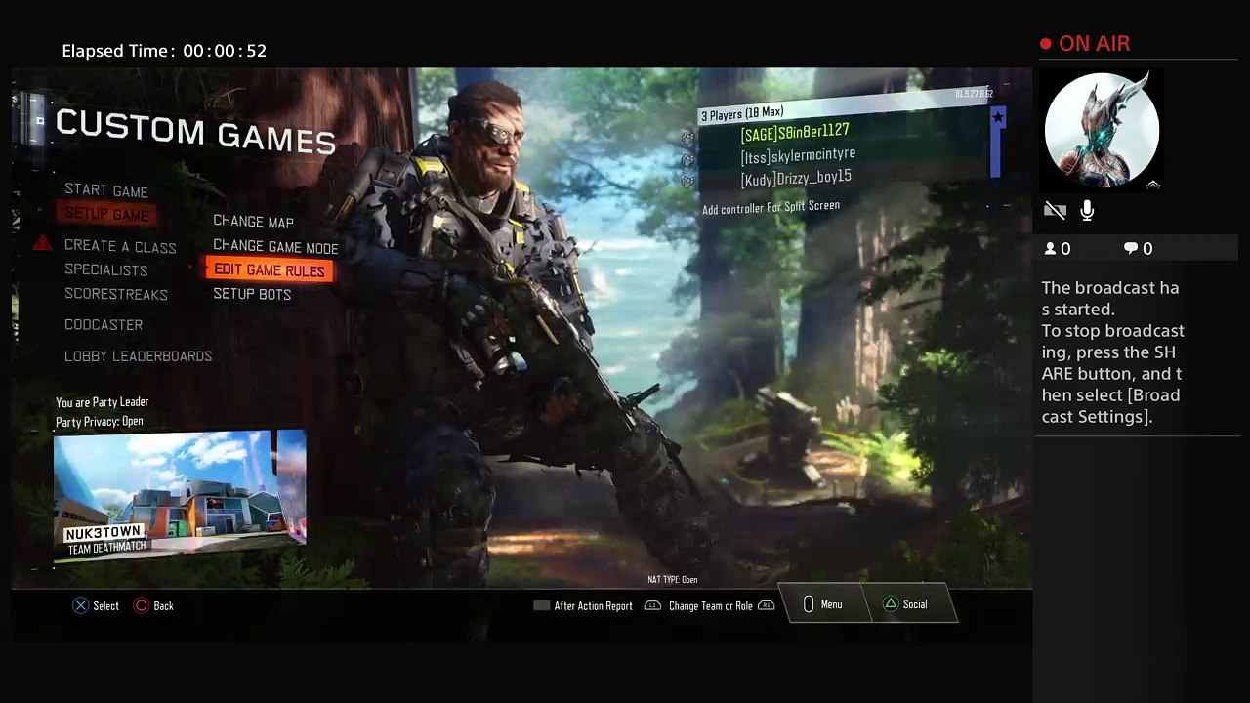Open the CoDCaster menu entry
The image size is (1250, 703).
[x=104, y=325]
